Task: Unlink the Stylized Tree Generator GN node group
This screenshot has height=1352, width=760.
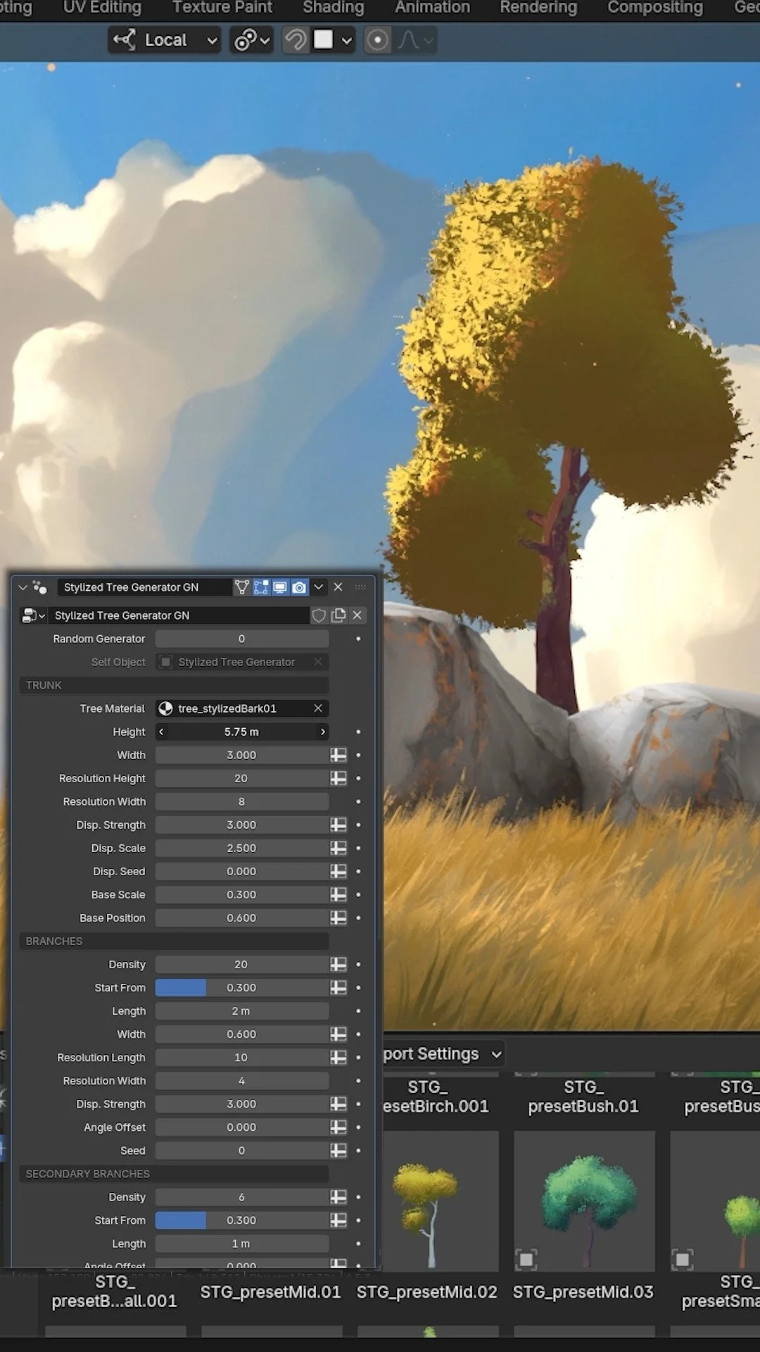Action: [357, 615]
